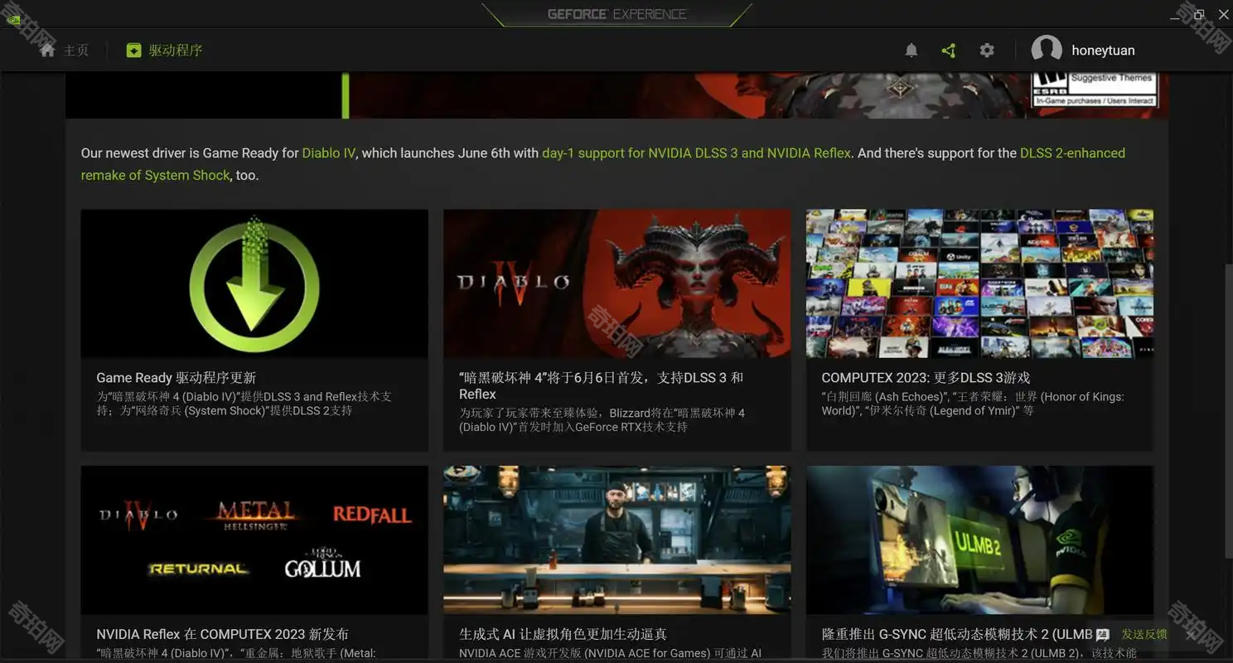Open the honeytuan account name
The width and height of the screenshot is (1233, 663).
click(x=1103, y=51)
